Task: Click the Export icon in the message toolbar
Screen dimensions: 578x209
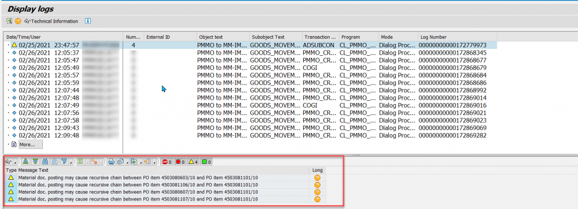Action: coord(134,162)
